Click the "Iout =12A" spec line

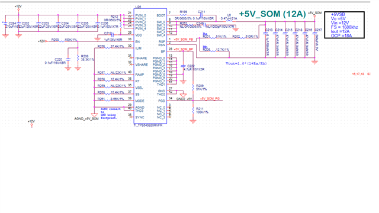[x=340, y=31]
